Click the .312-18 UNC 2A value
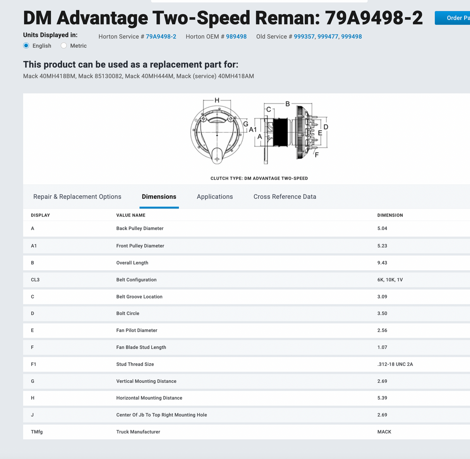This screenshot has height=459, width=470. point(395,364)
